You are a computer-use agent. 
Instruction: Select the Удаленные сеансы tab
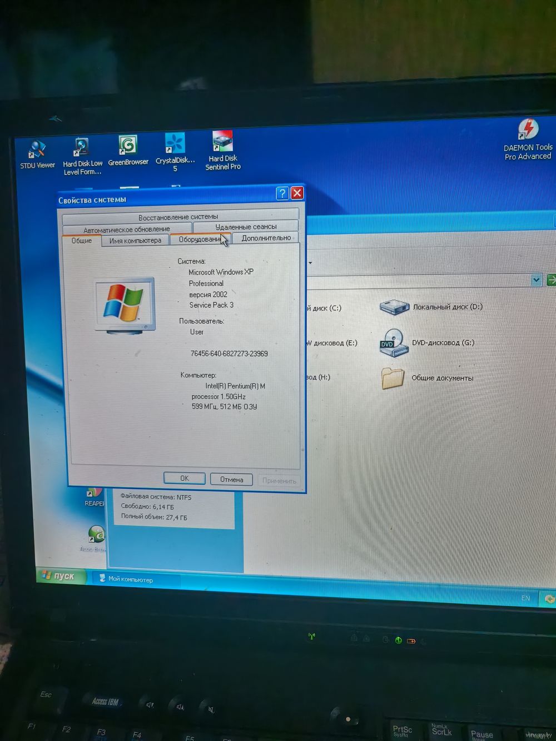tap(246, 227)
